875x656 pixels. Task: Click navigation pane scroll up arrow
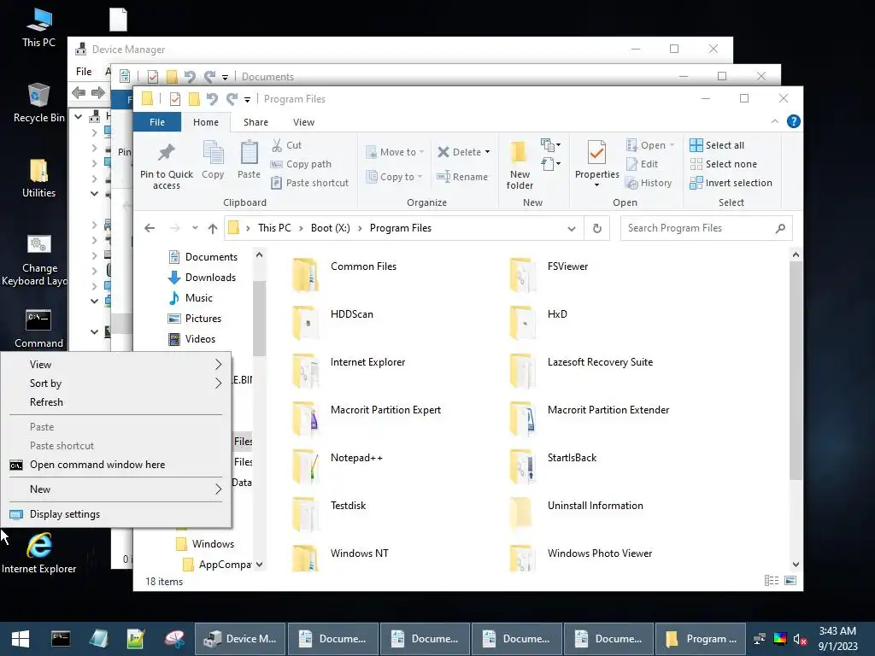coord(259,255)
